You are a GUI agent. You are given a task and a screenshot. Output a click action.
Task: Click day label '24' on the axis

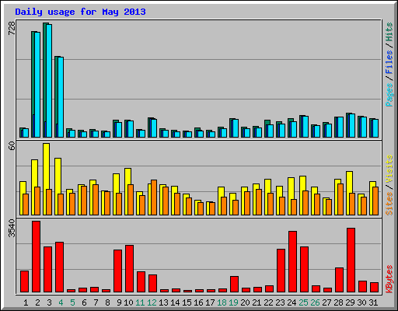(292, 302)
